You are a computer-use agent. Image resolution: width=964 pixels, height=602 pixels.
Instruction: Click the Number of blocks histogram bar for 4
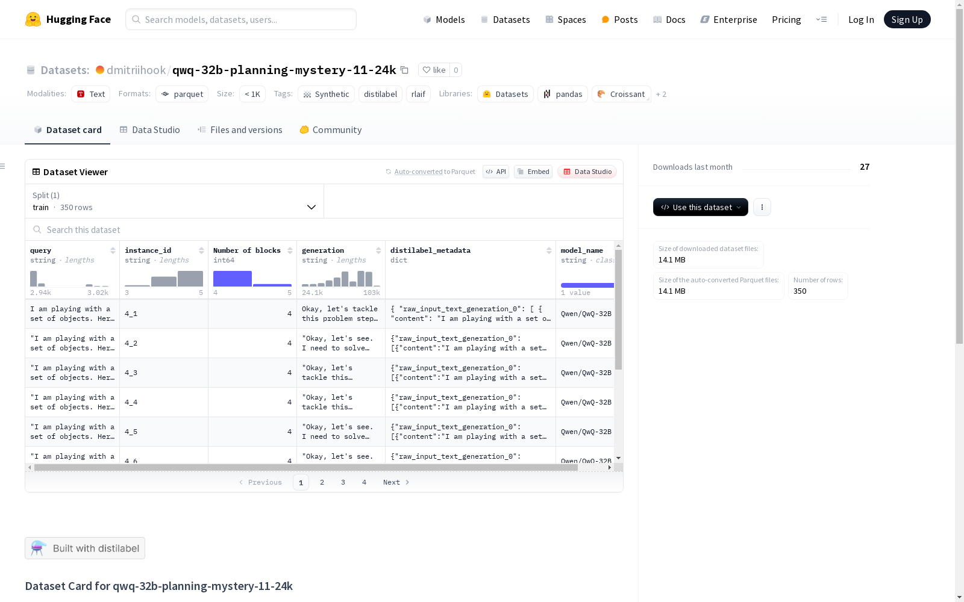(233, 279)
